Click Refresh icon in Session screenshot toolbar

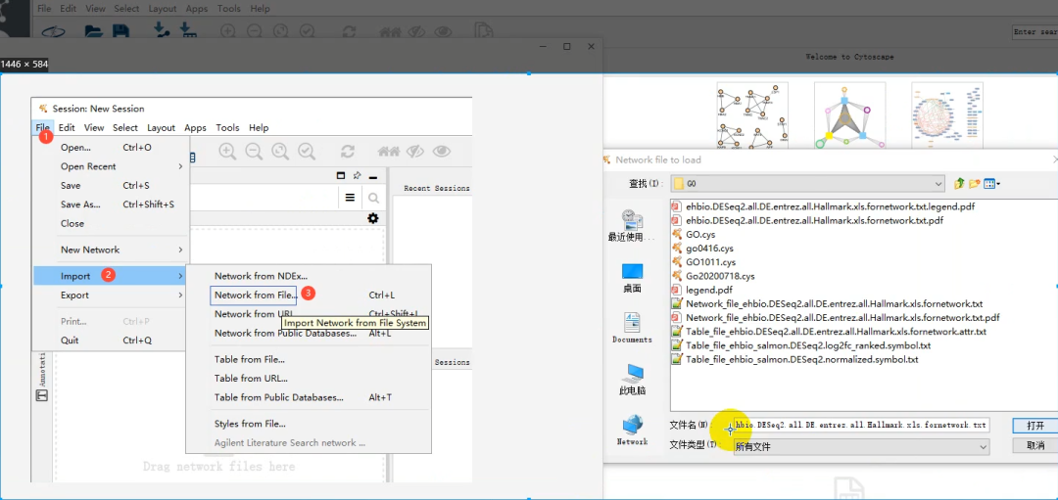point(348,152)
